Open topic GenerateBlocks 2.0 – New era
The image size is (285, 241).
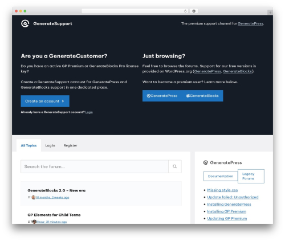tap(56, 190)
